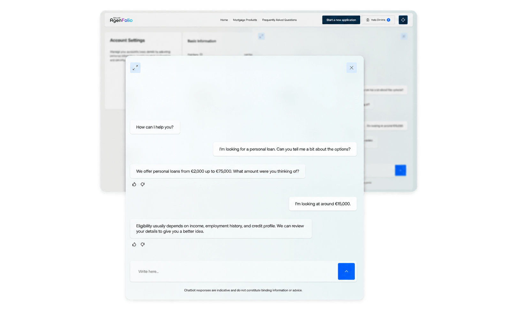The height and width of the screenshot is (310, 517).
Task: Close the chat dialog with X button
Action: [x=351, y=68]
